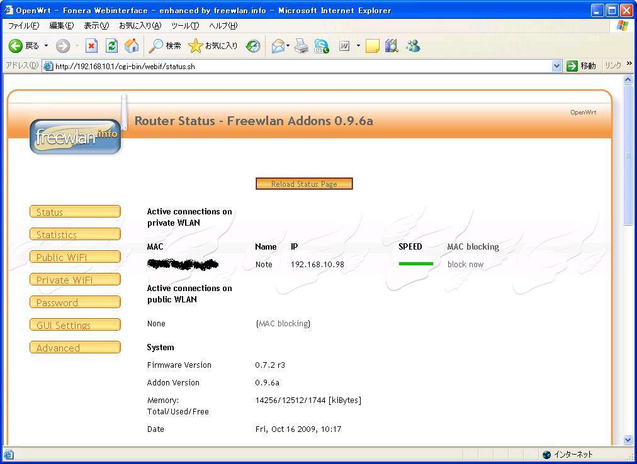Click the IE icon in status bar

click(x=9, y=455)
